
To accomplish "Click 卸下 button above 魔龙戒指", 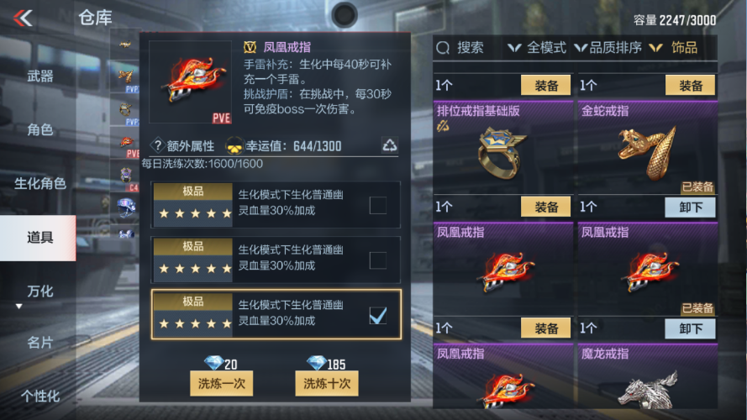I will pos(691,328).
